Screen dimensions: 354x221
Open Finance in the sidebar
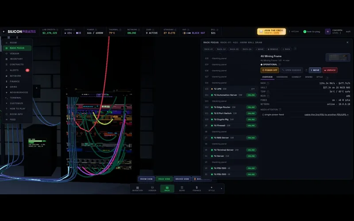17,81
